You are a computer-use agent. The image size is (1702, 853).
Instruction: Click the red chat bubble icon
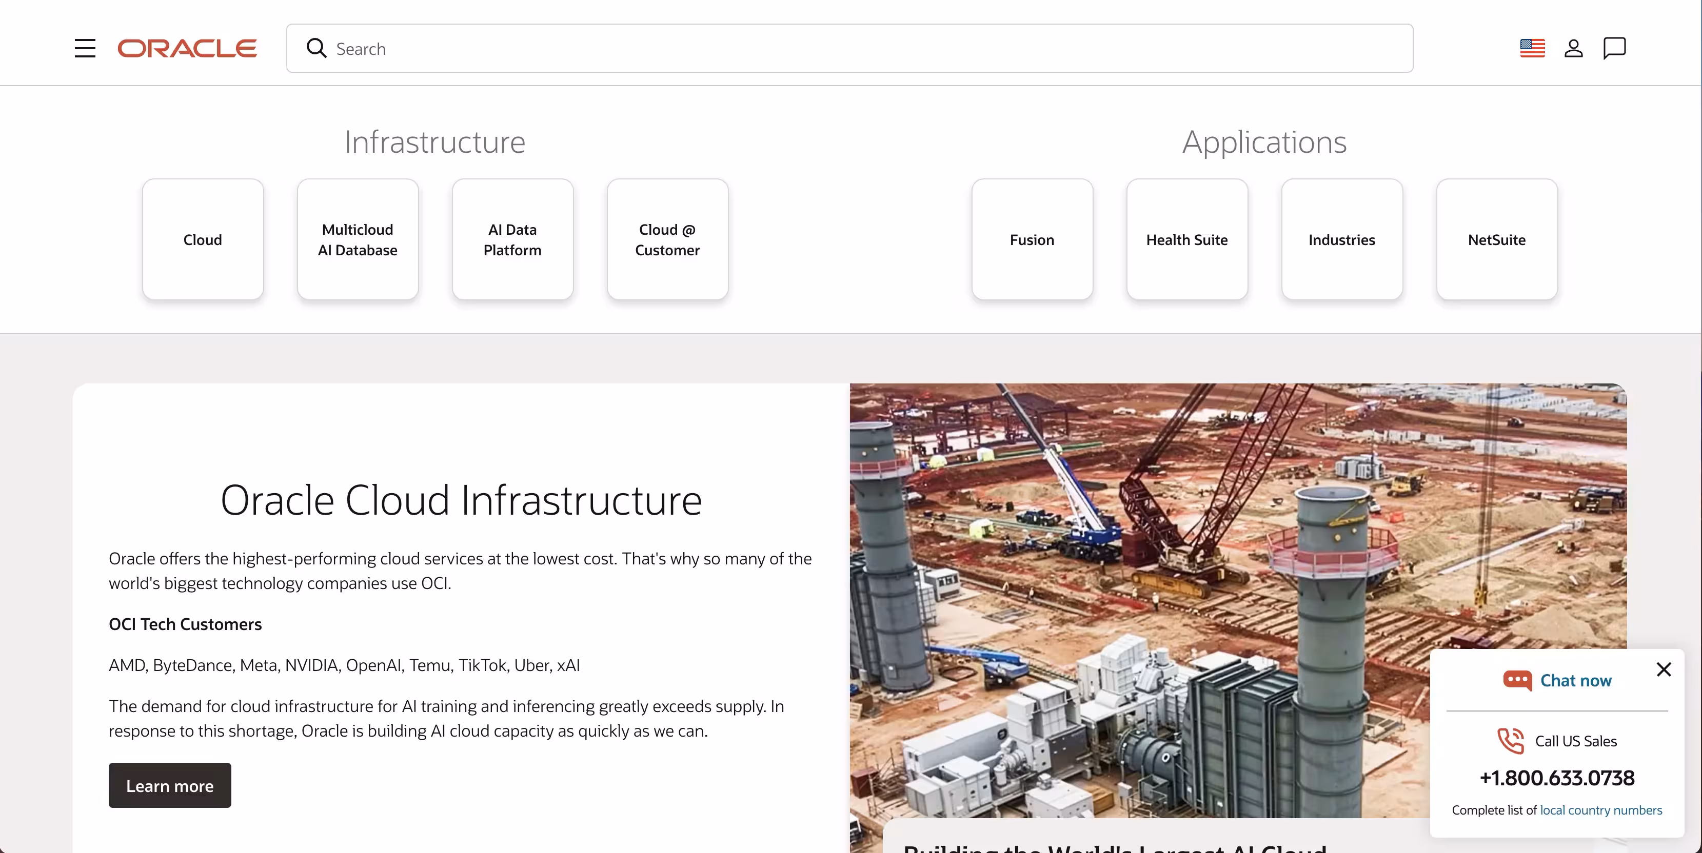pos(1517,681)
